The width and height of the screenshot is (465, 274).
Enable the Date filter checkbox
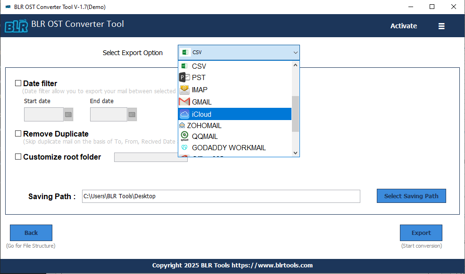[18, 83]
